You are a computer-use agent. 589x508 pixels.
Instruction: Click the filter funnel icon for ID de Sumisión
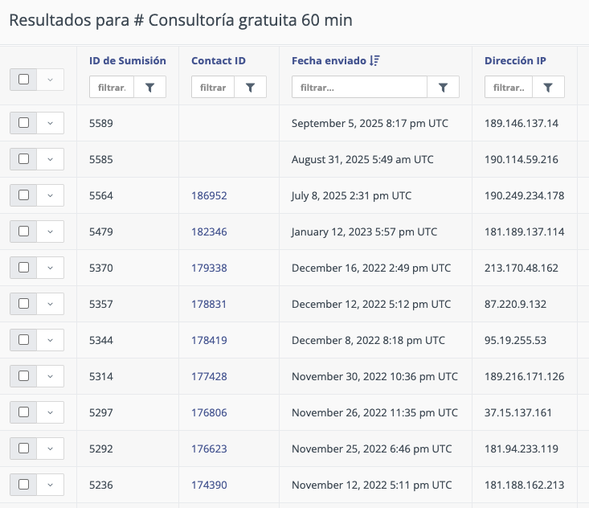(x=149, y=88)
